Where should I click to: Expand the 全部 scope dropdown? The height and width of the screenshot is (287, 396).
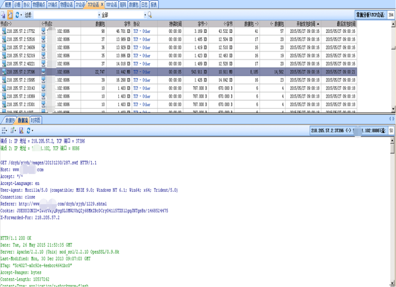[x=145, y=15]
